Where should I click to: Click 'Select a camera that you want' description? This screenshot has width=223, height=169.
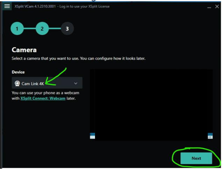click(x=78, y=58)
